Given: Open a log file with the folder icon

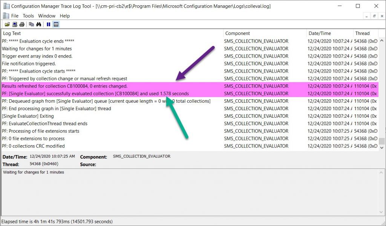Looking at the screenshot, I should tap(8, 24).
